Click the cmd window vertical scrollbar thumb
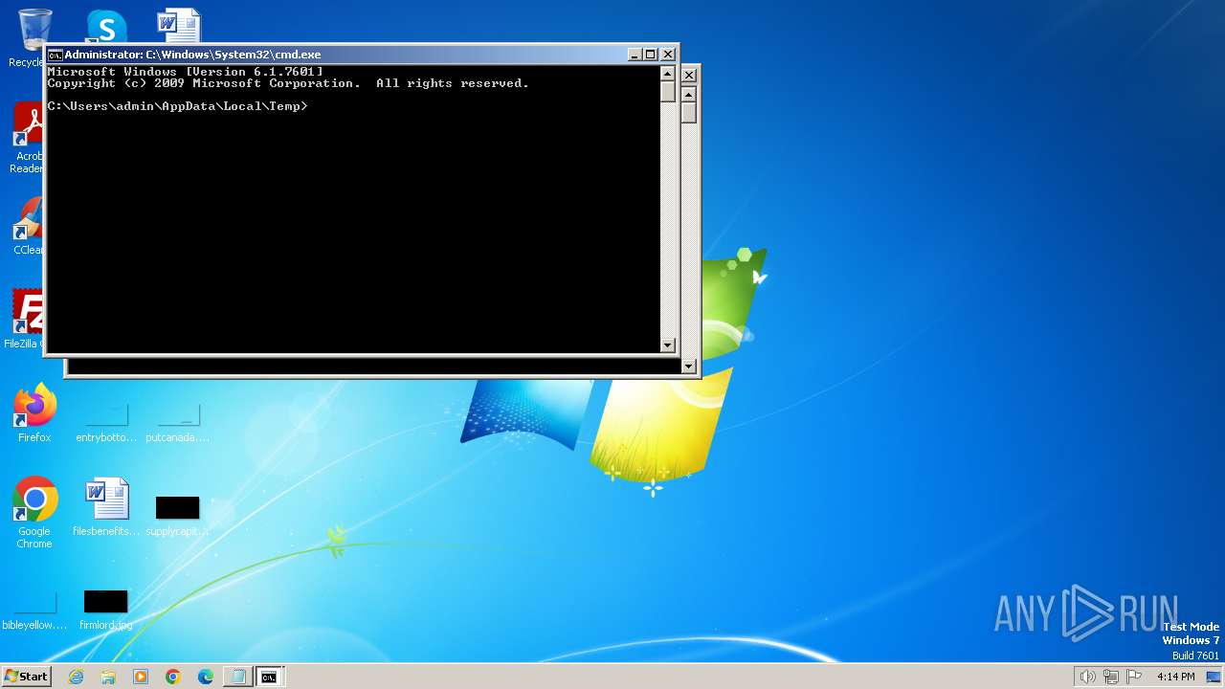The width and height of the screenshot is (1225, 689). 668,92
